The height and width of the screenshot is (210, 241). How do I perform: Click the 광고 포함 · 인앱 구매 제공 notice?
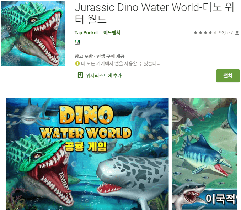100,56
